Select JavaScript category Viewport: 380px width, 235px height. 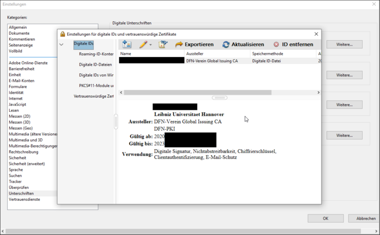(x=17, y=104)
